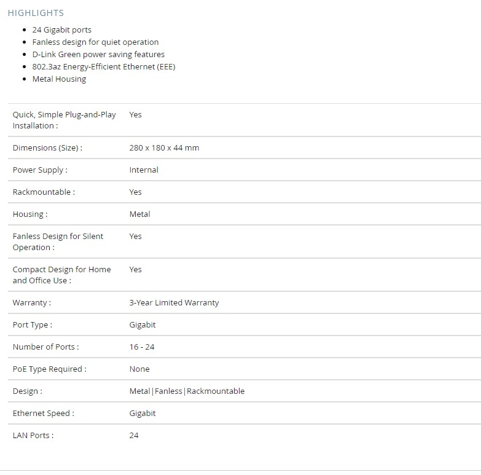Click "Quick, Simple Plug-and-Play Installation" label
This screenshot has height=475, width=481.
[64, 120]
